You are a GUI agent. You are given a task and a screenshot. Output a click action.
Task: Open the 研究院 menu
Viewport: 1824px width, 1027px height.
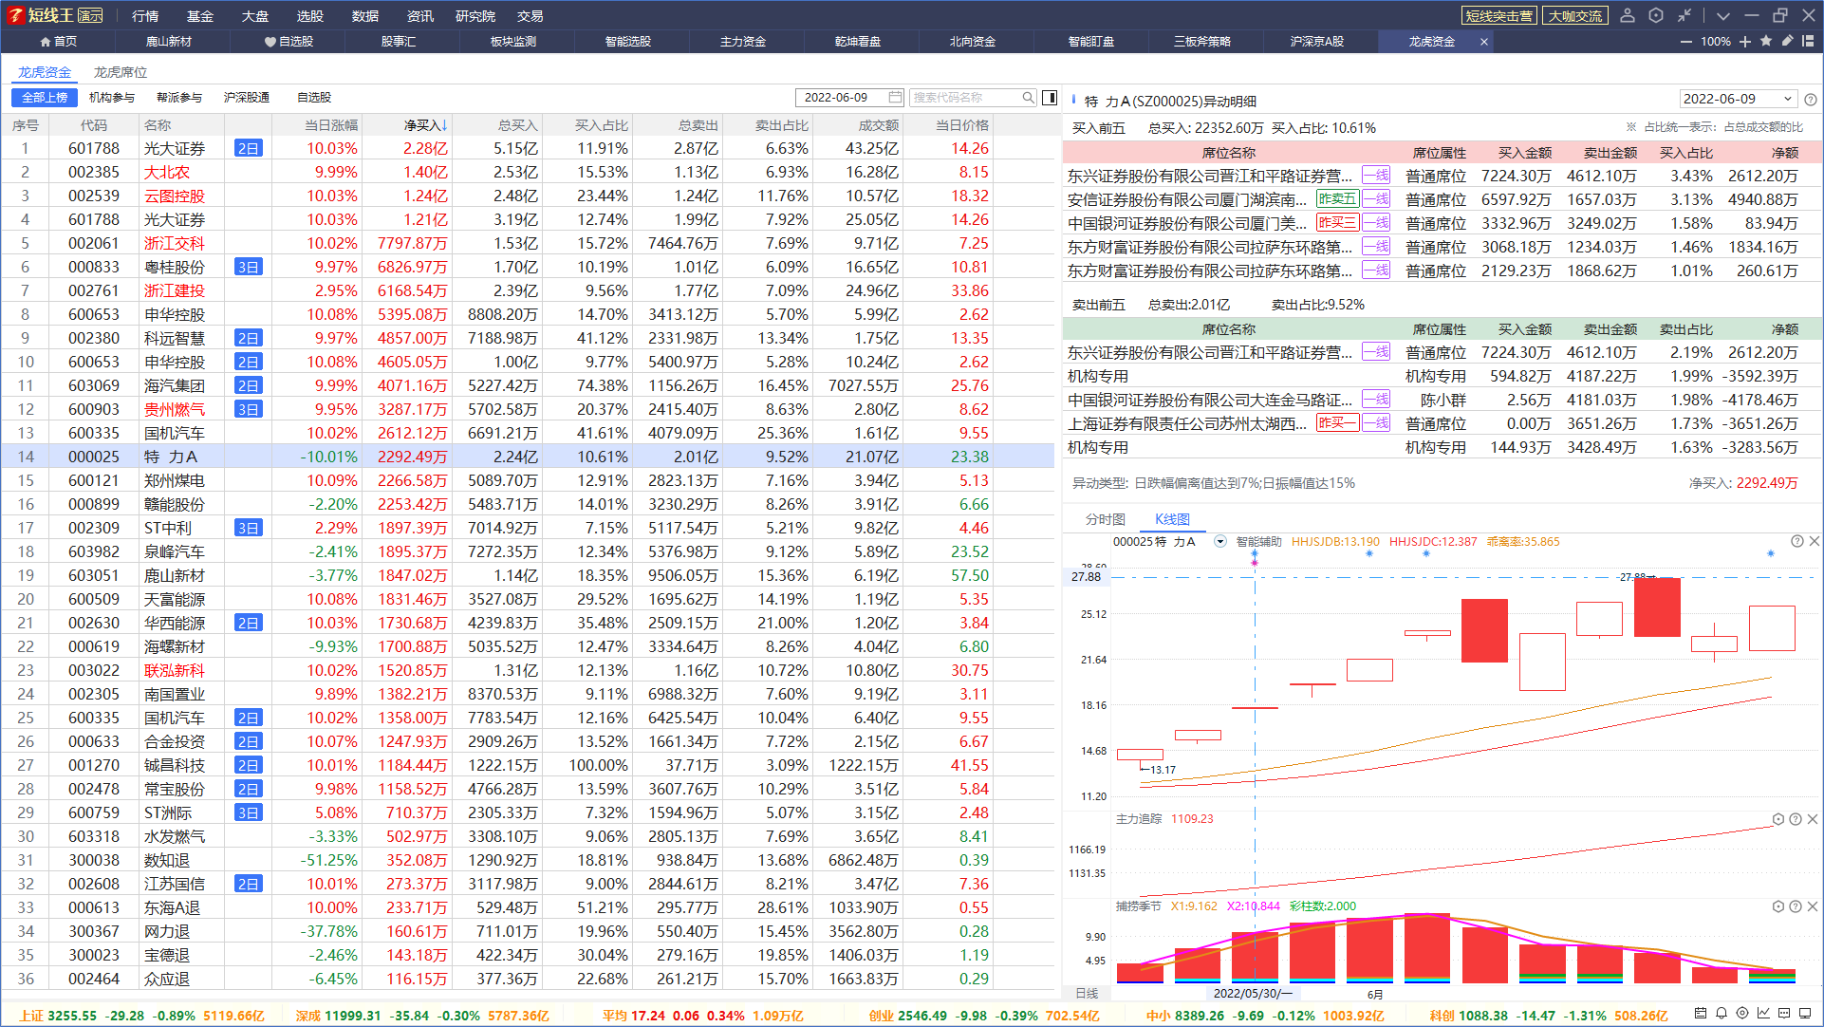(475, 16)
